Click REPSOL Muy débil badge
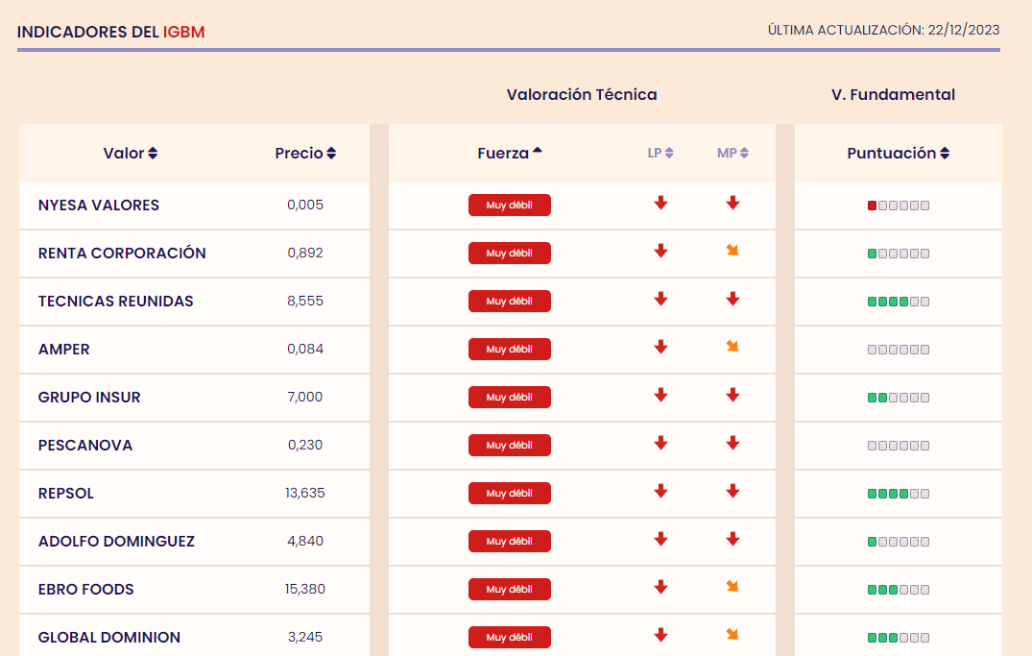The height and width of the screenshot is (656, 1032). pos(510,494)
